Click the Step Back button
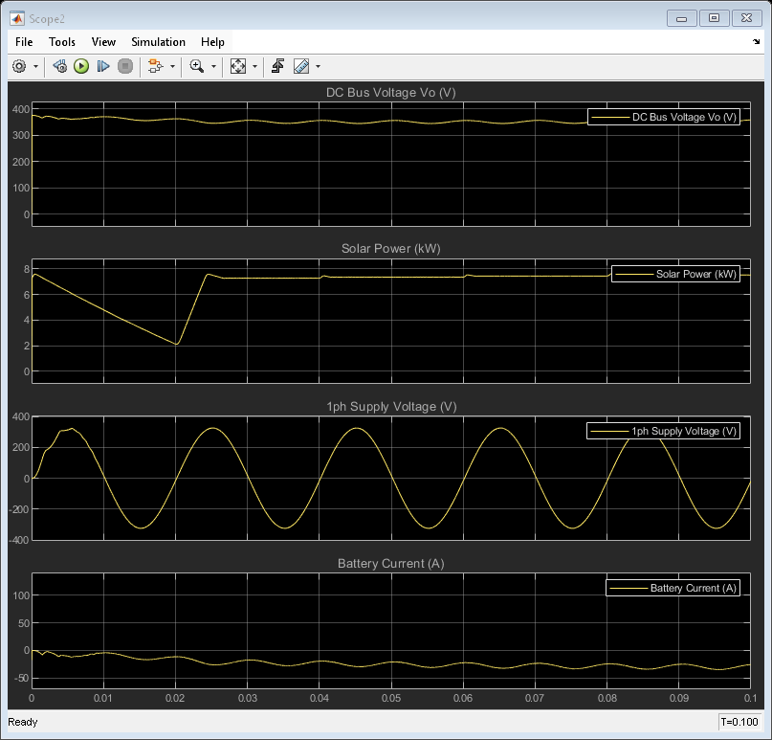Image resolution: width=772 pixels, height=740 pixels. click(x=60, y=66)
